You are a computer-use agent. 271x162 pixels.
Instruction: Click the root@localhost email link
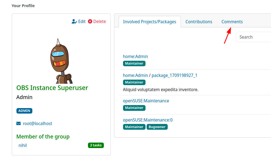tap(37, 123)
